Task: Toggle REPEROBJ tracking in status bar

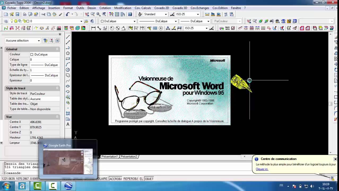Action: [131, 179]
